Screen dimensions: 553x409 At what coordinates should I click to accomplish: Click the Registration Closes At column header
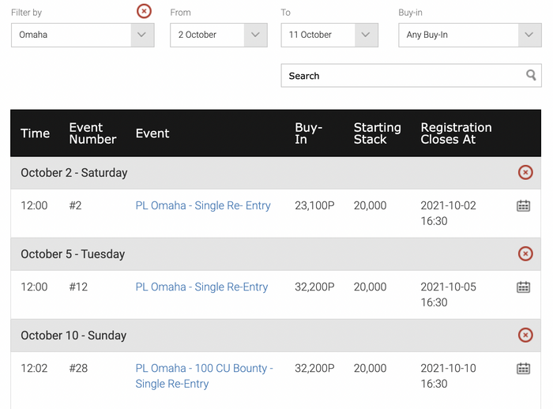[456, 133]
